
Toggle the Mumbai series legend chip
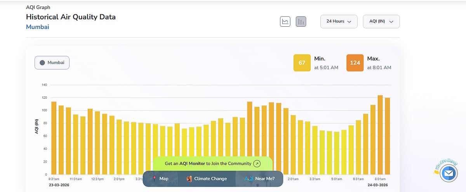coord(52,62)
